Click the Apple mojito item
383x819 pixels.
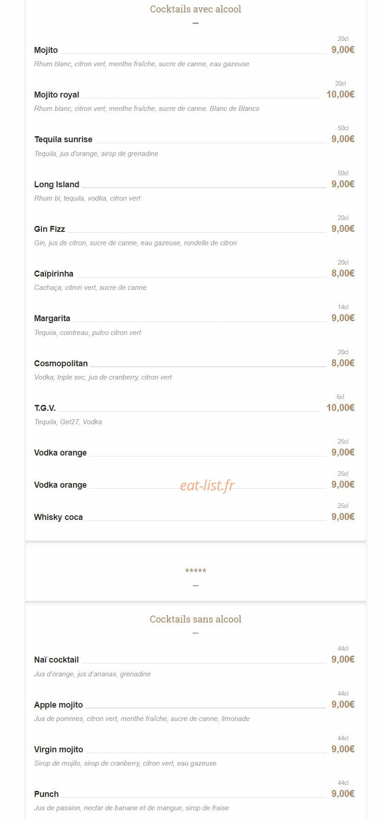pyautogui.click(x=58, y=705)
